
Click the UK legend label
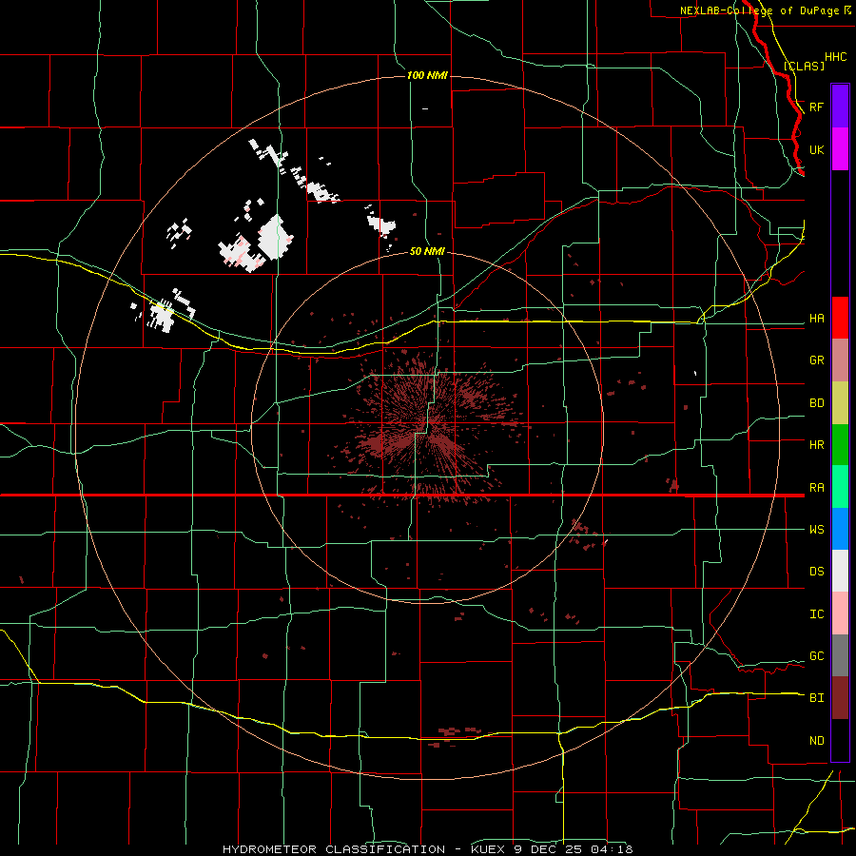click(817, 149)
